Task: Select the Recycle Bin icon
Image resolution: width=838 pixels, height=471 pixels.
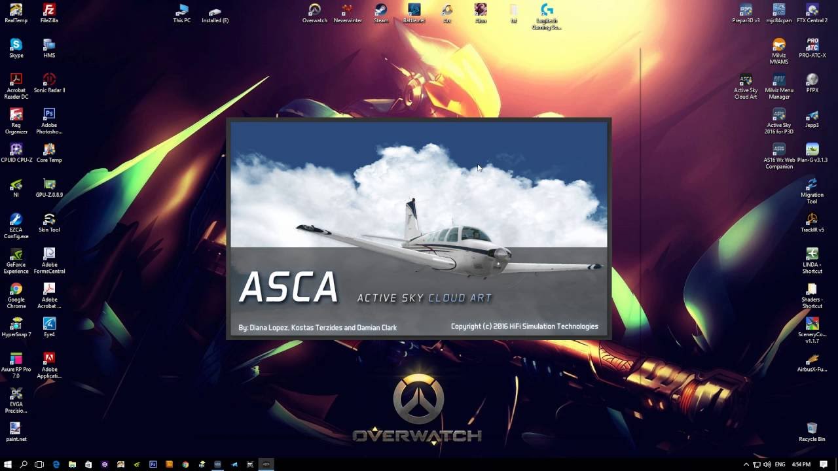Action: tap(812, 432)
